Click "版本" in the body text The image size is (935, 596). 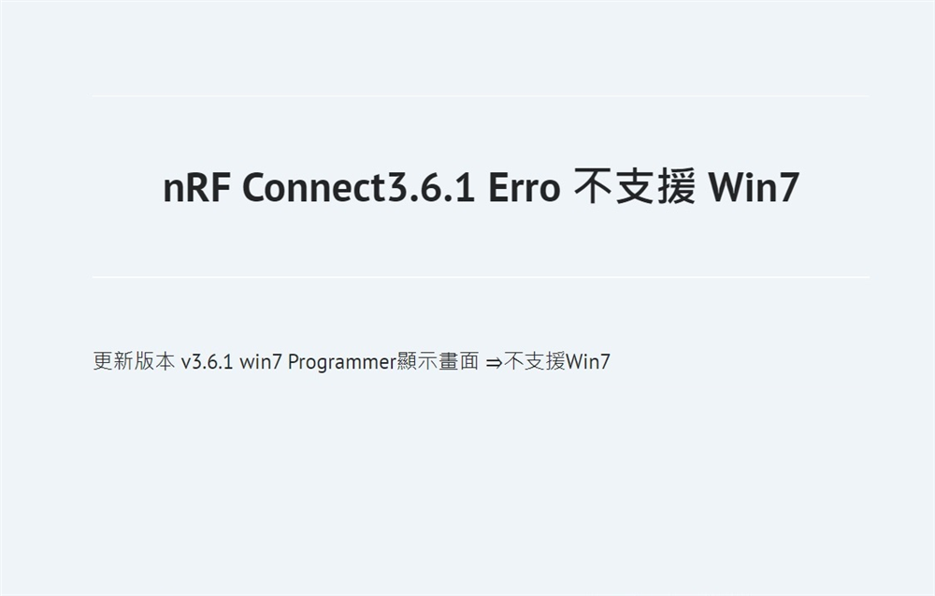point(154,361)
